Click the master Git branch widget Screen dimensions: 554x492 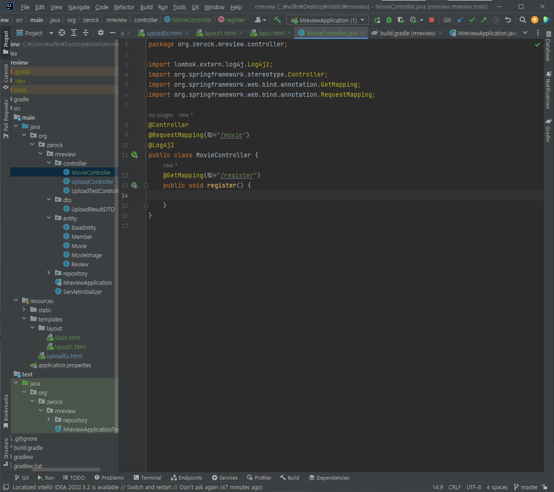pyautogui.click(x=526, y=487)
